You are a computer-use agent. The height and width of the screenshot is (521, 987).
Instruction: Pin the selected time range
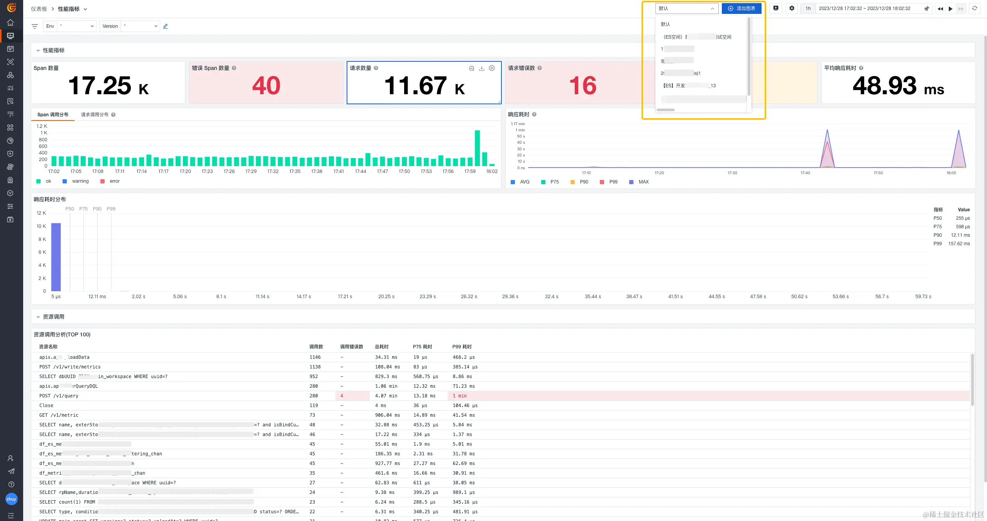coord(926,8)
